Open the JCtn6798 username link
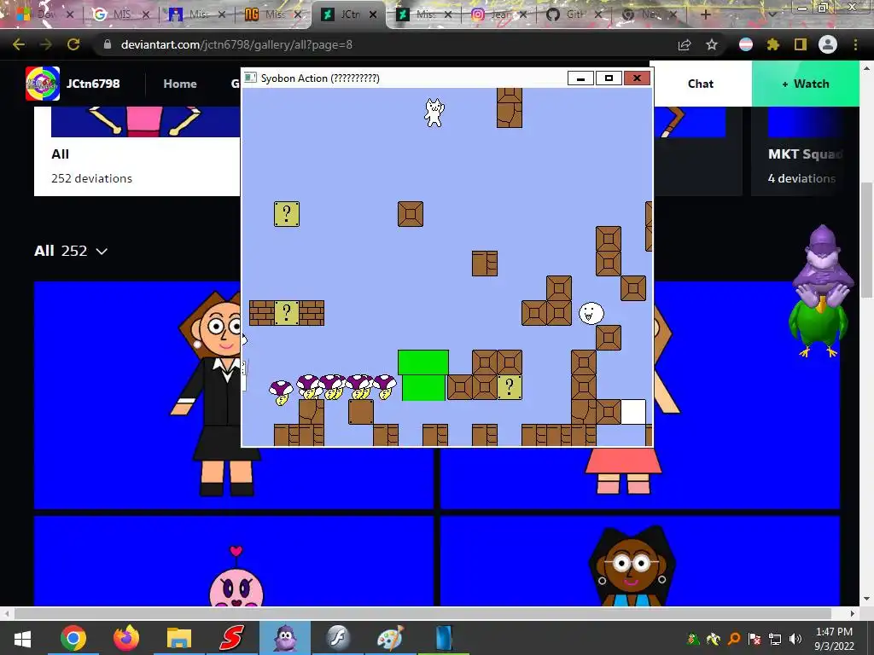This screenshot has height=655, width=874. pos(93,84)
